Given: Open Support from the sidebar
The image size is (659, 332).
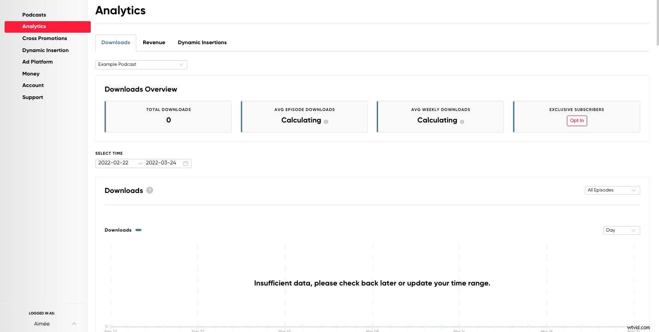Looking at the screenshot, I should click(x=33, y=97).
